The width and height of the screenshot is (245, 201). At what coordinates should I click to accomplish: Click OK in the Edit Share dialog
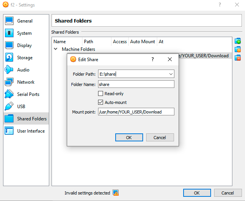pos(129,138)
